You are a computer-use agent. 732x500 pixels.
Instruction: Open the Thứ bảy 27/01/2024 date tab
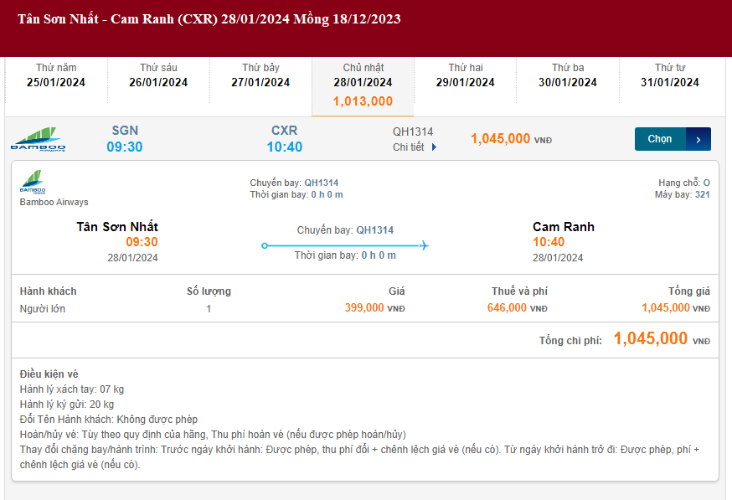click(x=260, y=75)
